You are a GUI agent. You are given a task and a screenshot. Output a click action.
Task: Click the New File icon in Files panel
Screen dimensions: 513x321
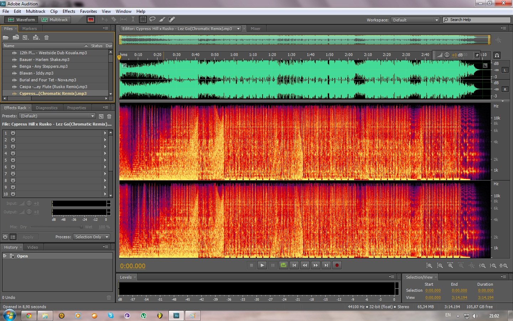pos(26,37)
